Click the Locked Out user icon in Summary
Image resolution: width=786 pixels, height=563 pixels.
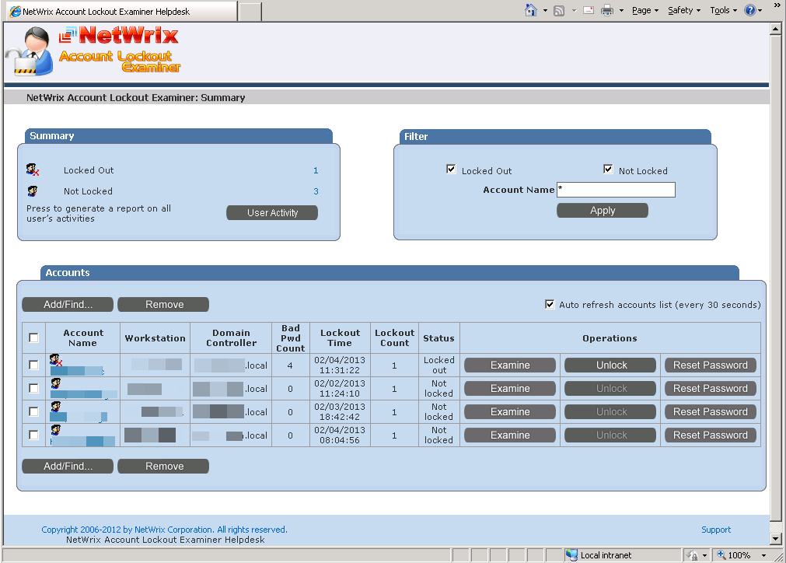[33, 170]
